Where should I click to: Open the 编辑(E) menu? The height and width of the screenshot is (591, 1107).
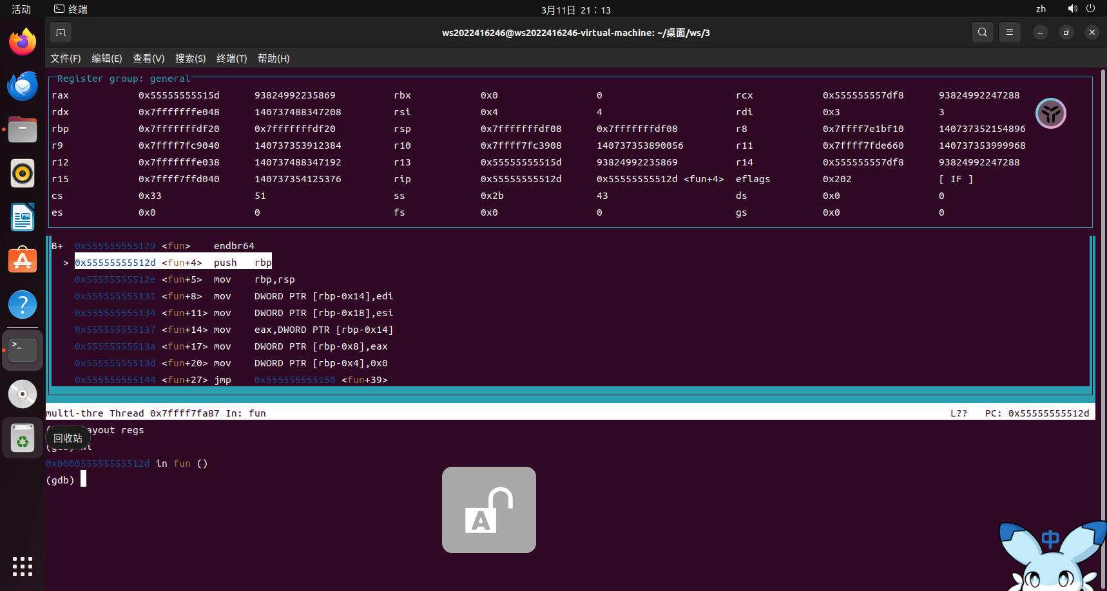[107, 59]
